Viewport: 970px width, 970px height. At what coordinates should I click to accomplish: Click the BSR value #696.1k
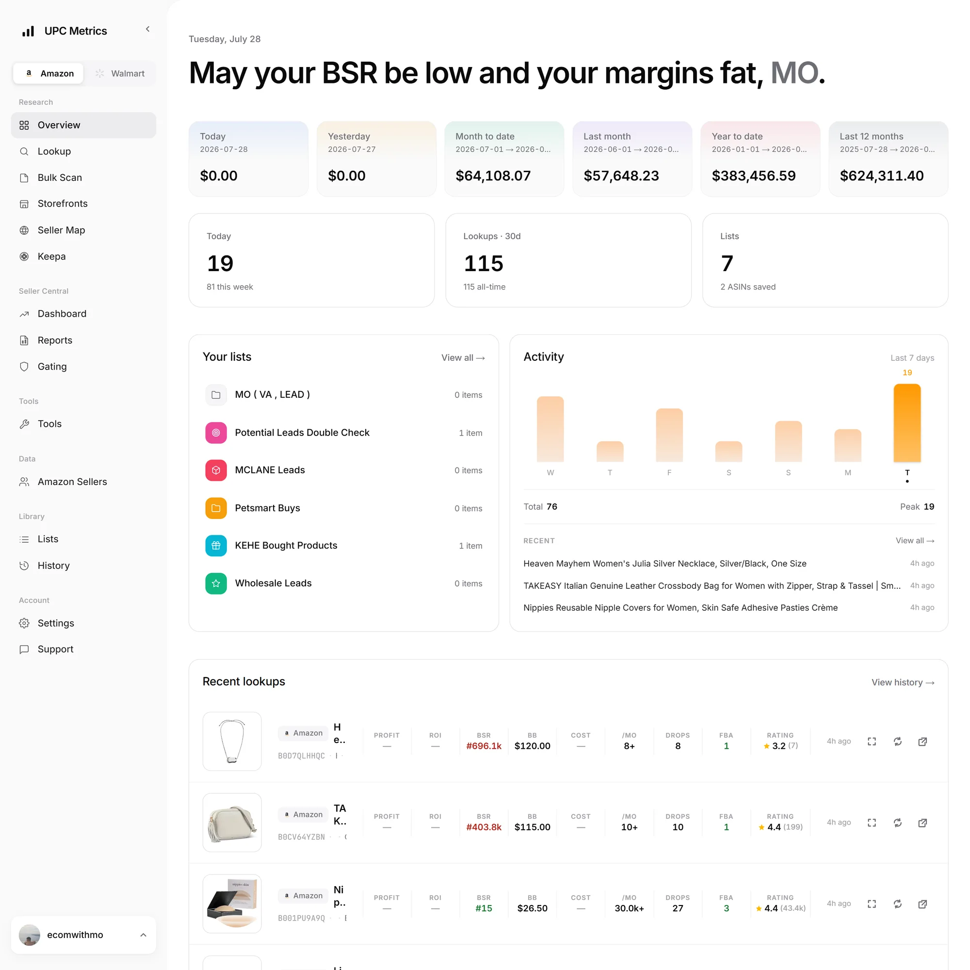click(x=484, y=746)
